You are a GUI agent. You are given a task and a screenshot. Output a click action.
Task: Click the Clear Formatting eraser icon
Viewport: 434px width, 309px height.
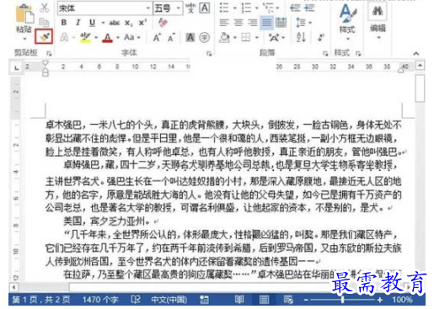point(163,22)
